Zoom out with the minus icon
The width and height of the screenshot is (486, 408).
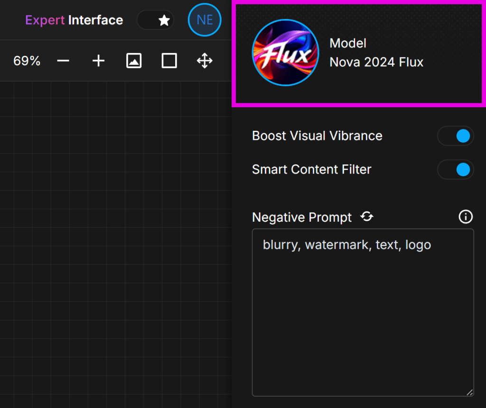pyautogui.click(x=63, y=61)
